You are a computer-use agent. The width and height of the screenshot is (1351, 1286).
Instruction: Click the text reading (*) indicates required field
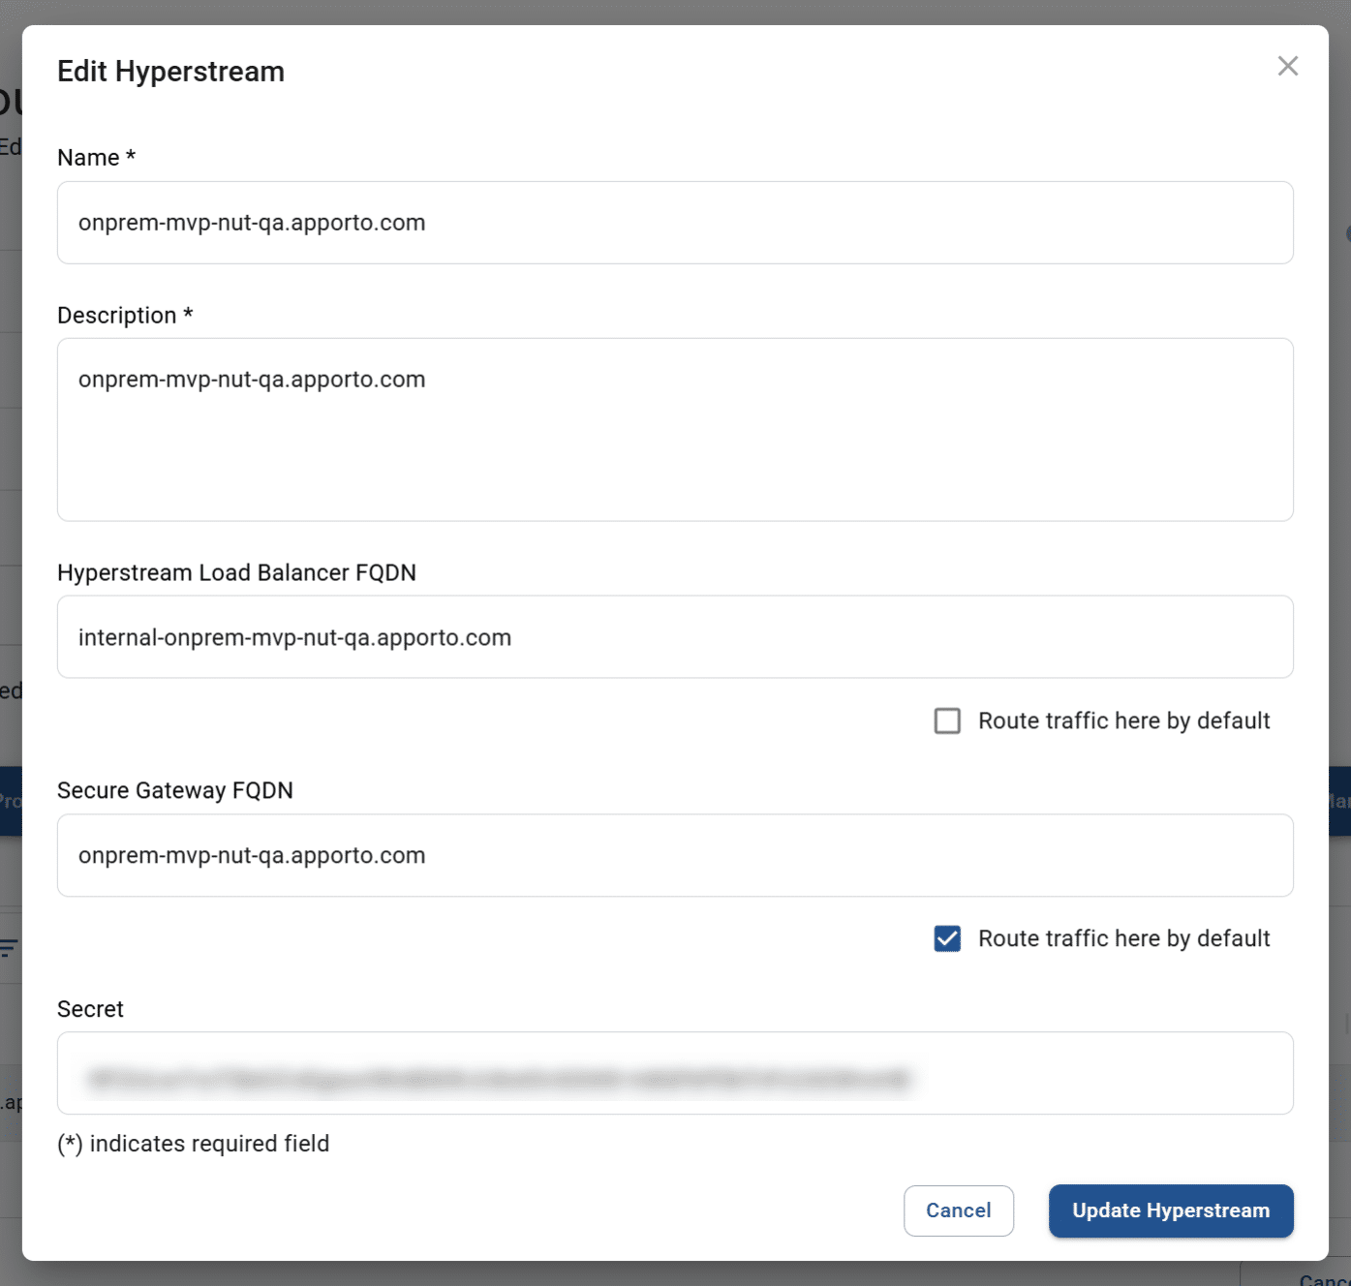click(x=193, y=1144)
